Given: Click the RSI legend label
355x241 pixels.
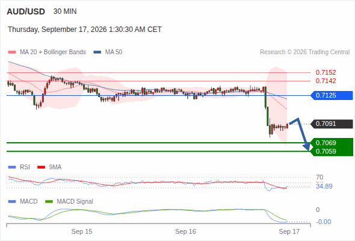Looking at the screenshot, I should coord(25,167).
